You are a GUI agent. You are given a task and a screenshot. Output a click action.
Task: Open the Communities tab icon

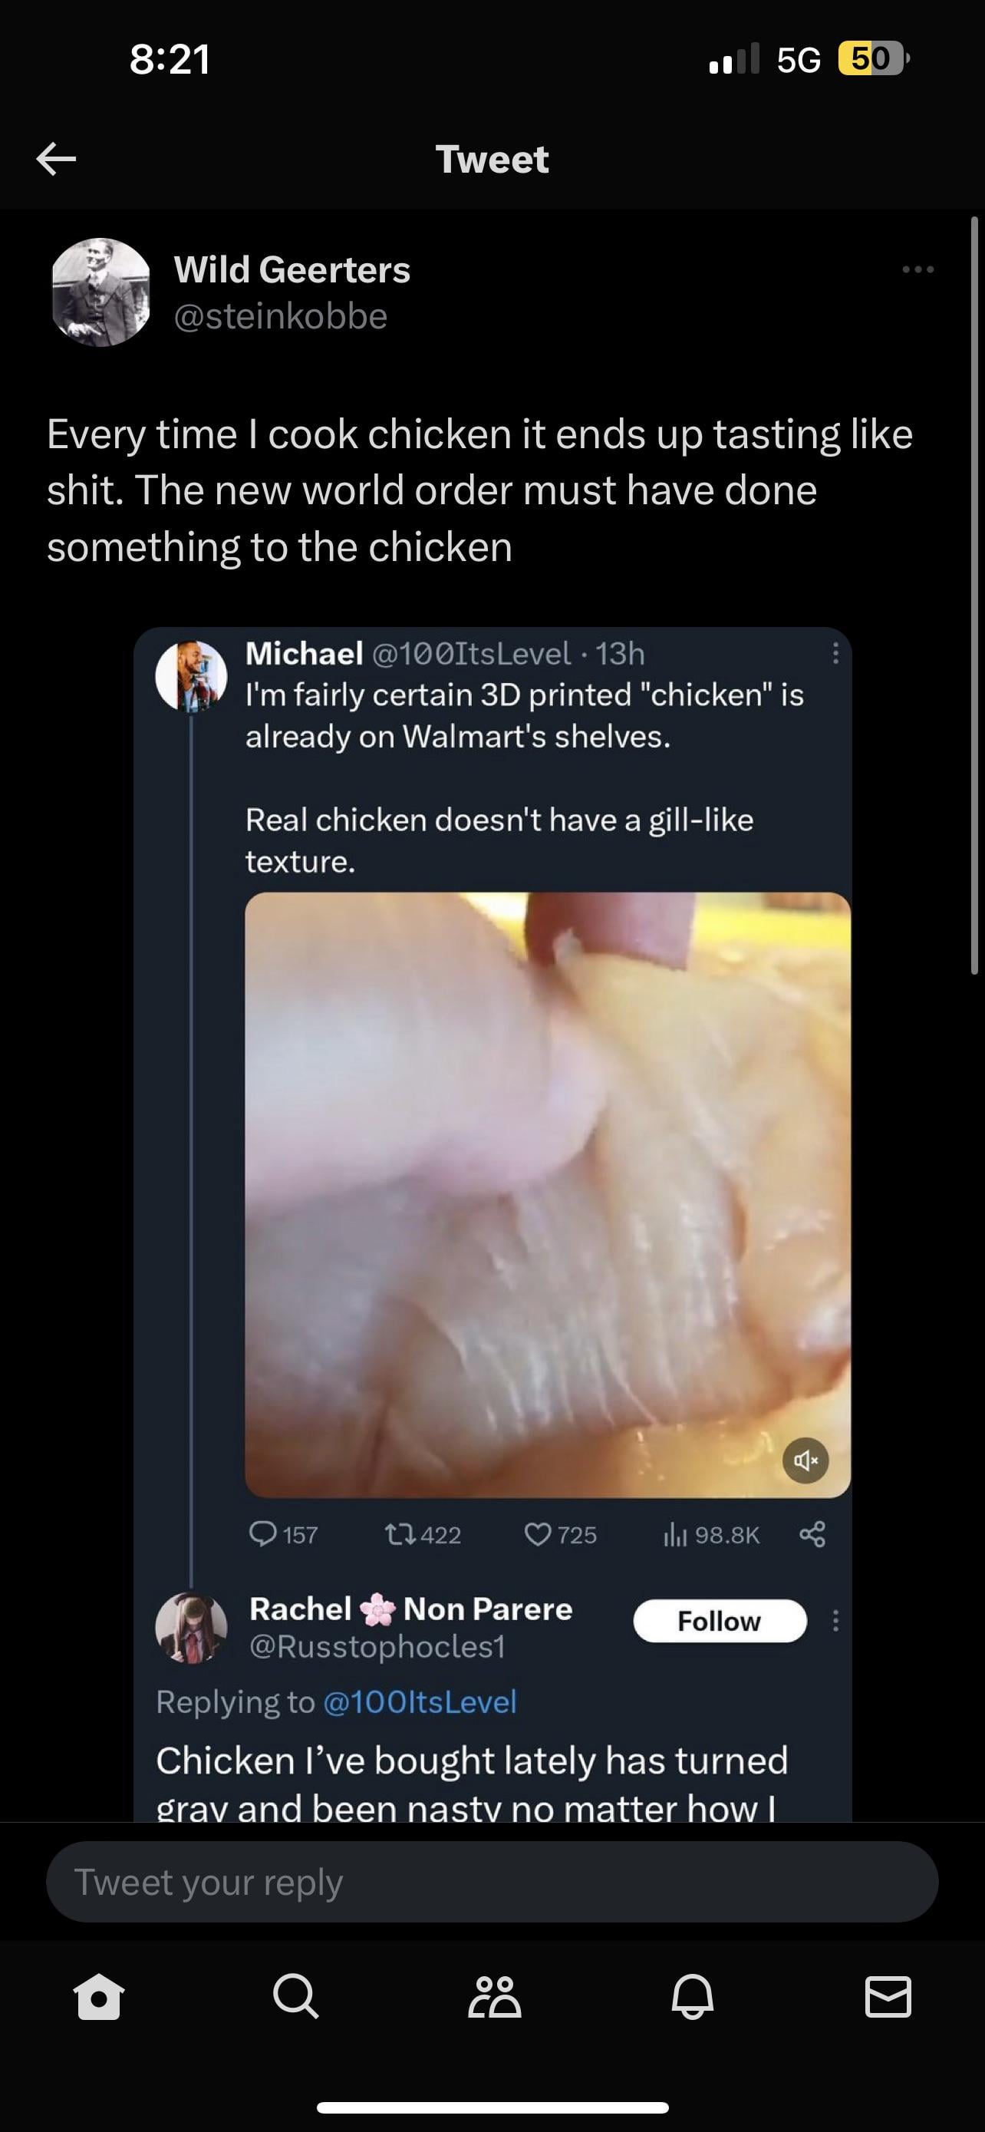tap(494, 1996)
